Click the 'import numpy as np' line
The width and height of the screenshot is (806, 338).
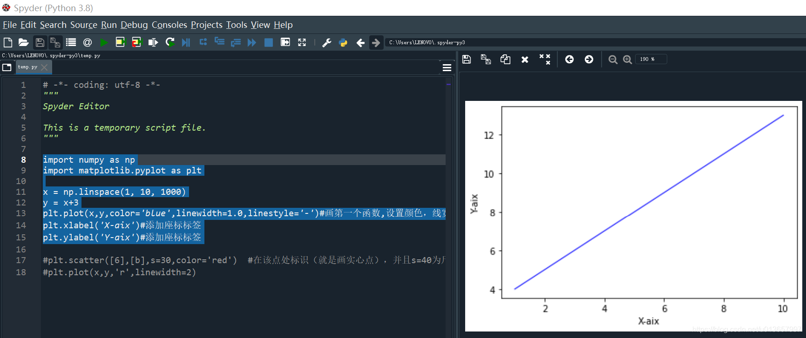(88, 159)
